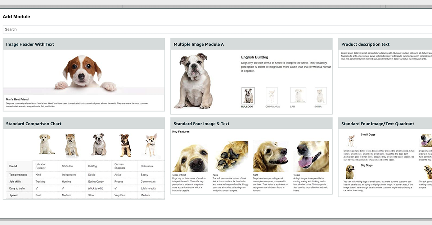Screen dimensions: 432x225
Task: Pick the Standard Four Image & Text module
Action: point(202,124)
